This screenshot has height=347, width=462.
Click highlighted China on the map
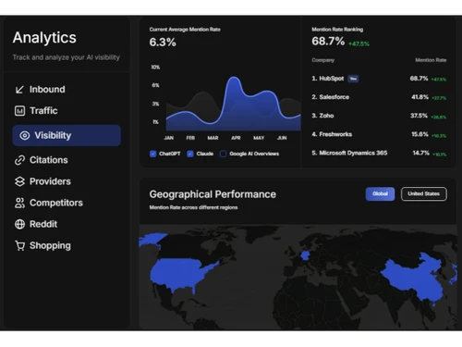click(x=416, y=278)
